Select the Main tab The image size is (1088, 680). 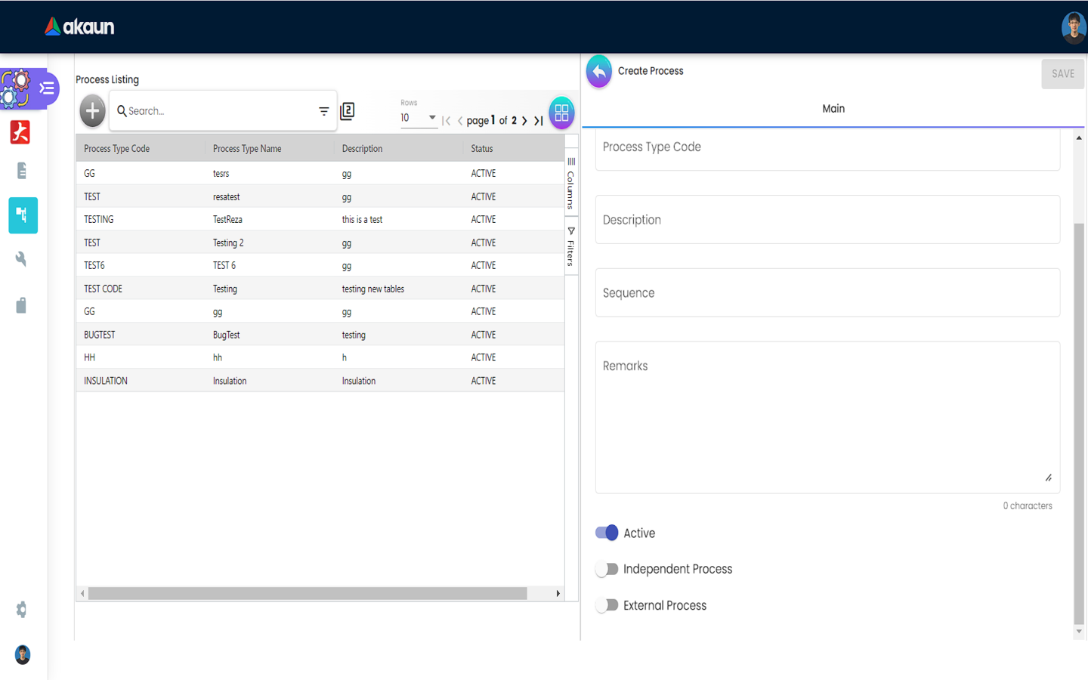(833, 109)
